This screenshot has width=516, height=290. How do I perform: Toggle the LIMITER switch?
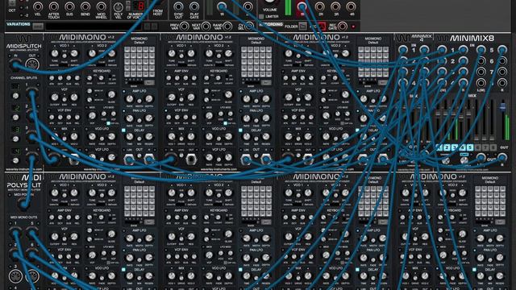tap(261, 16)
